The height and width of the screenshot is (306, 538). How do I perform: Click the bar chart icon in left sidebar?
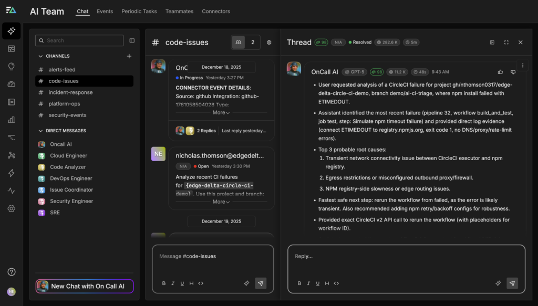[11, 120]
